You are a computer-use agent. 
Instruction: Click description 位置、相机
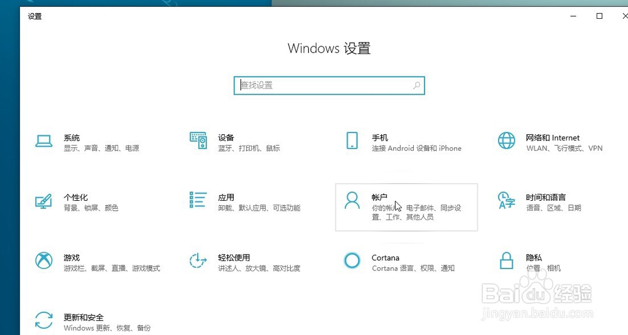click(x=543, y=268)
